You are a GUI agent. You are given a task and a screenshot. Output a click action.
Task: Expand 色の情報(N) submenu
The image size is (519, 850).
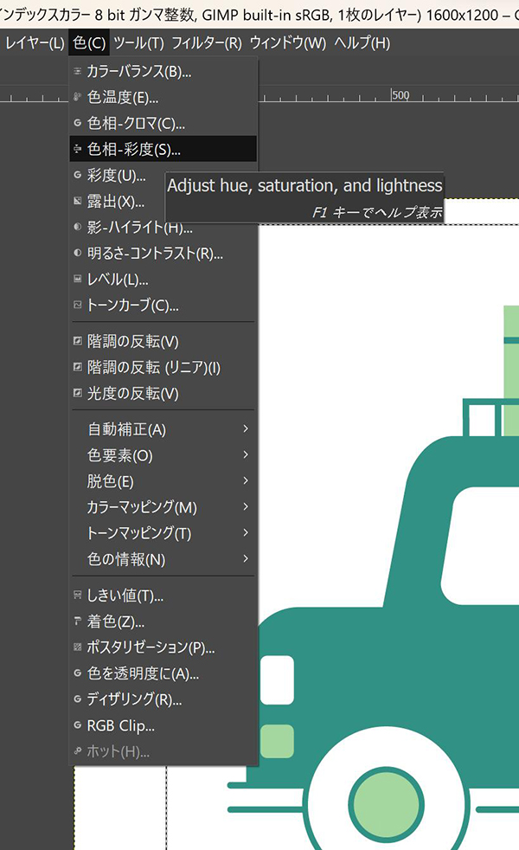point(163,559)
